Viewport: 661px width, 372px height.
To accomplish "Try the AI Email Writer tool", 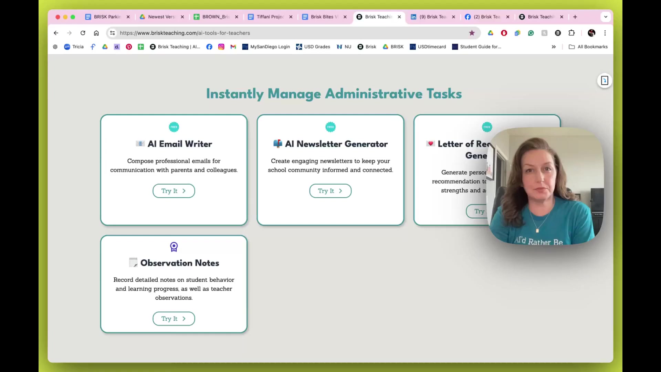I will pyautogui.click(x=174, y=191).
